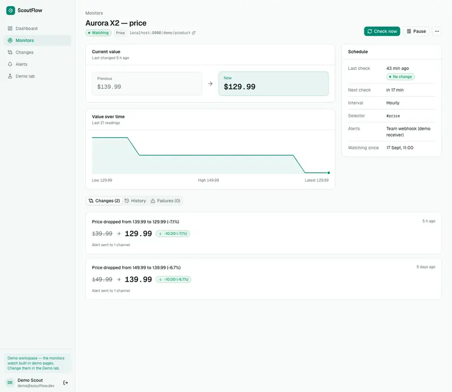Click the History clock icon
The width and height of the screenshot is (452, 392).
pyautogui.click(x=127, y=201)
